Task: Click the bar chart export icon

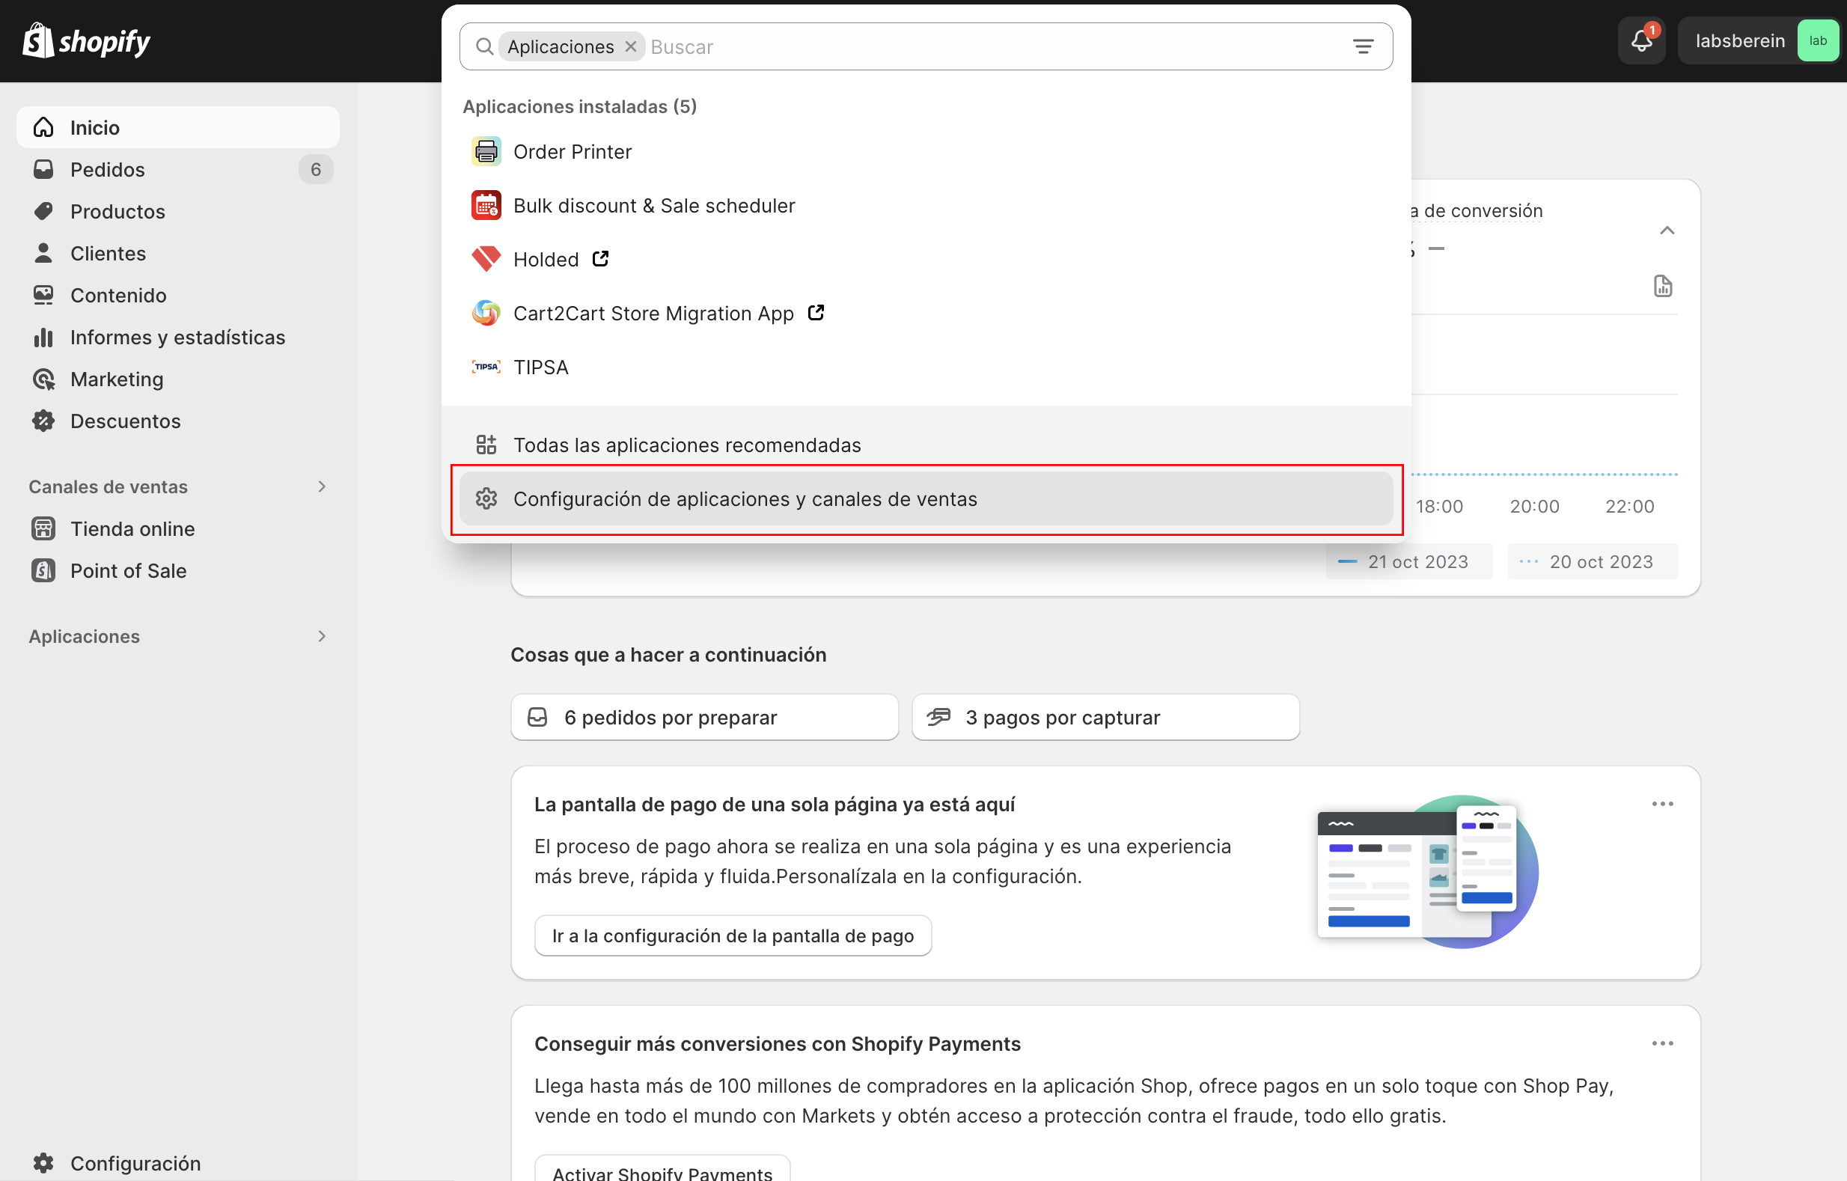Action: 1664,286
